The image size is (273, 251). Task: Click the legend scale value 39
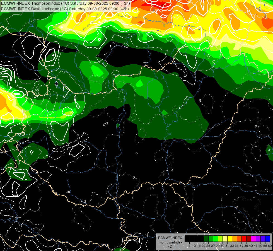pyautogui.click(x=246, y=246)
